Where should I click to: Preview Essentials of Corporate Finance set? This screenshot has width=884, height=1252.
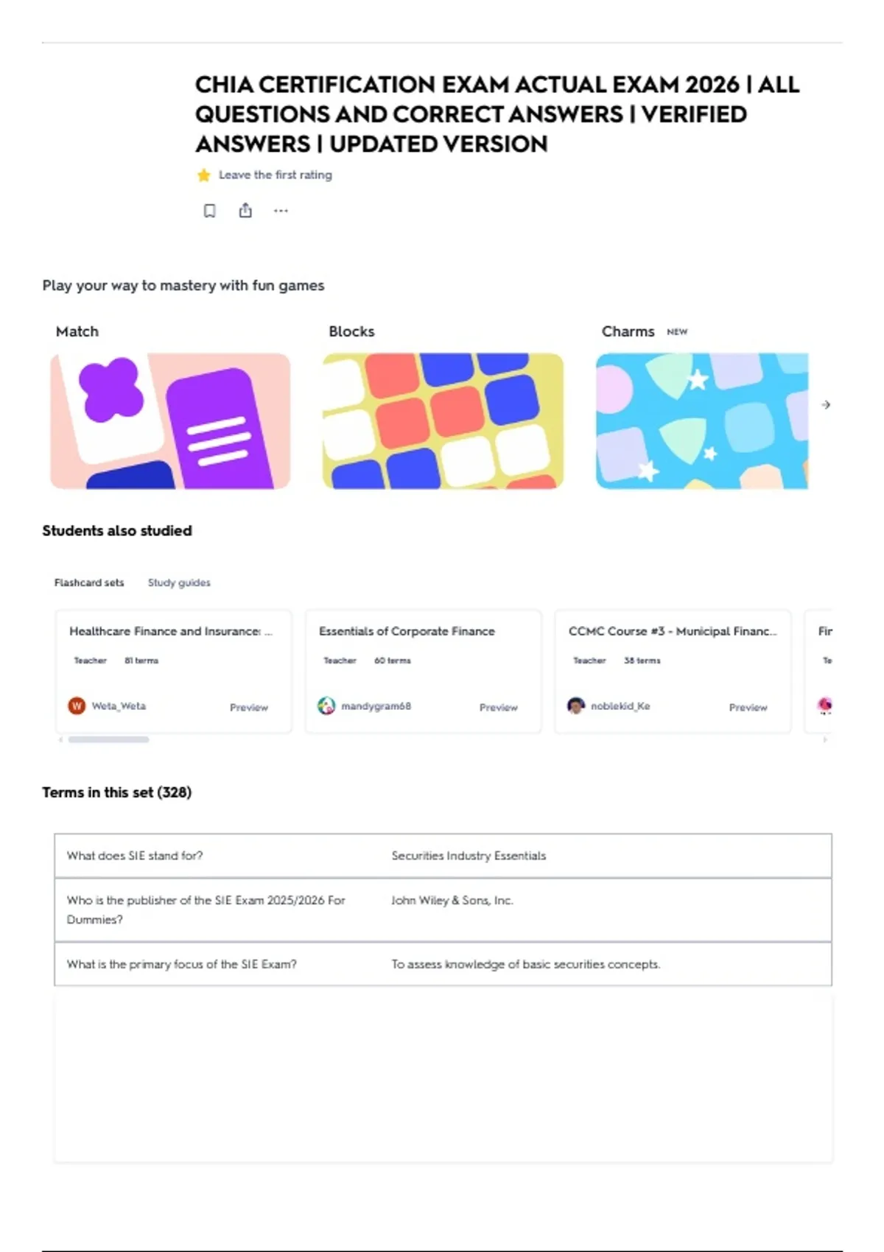(499, 707)
